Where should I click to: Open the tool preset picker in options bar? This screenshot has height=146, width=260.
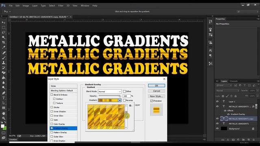(x=7, y=11)
